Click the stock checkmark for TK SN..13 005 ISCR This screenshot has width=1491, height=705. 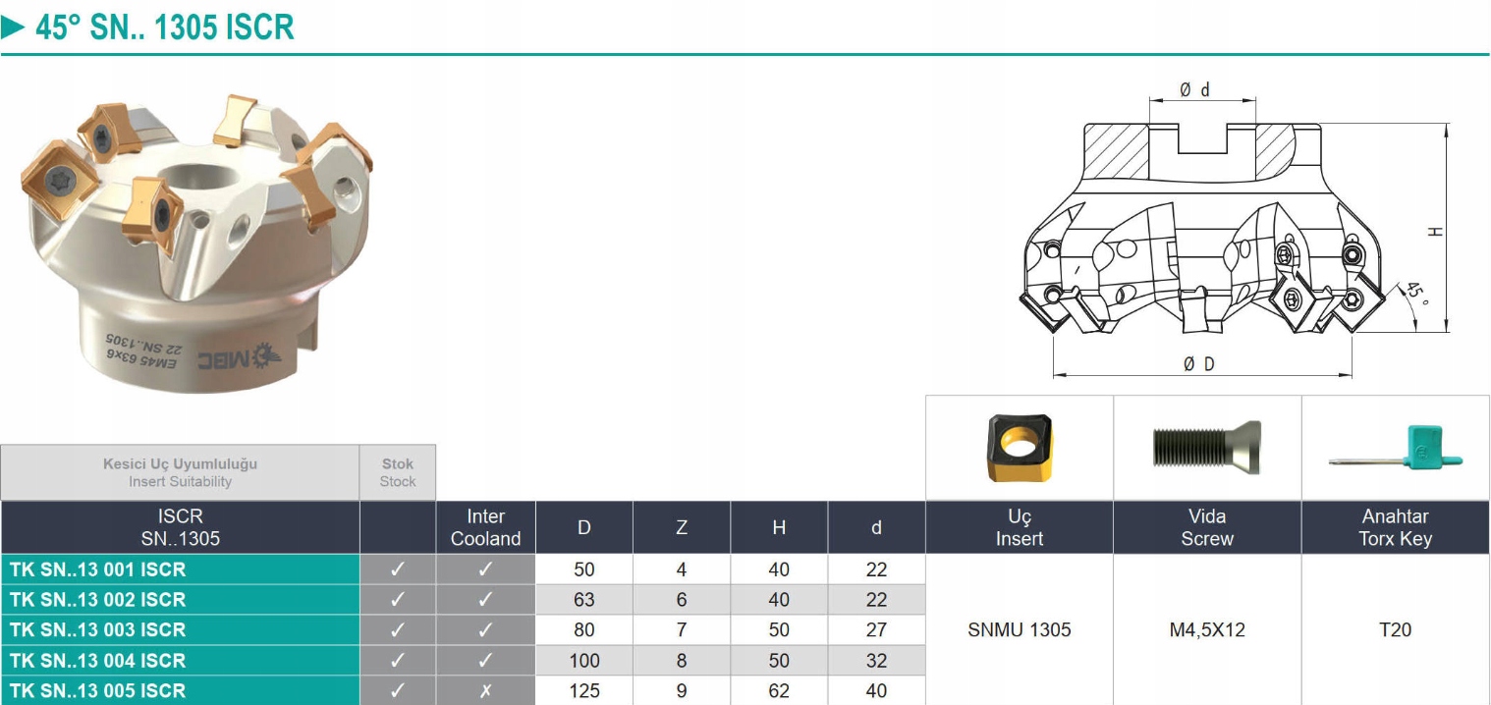[x=398, y=690]
